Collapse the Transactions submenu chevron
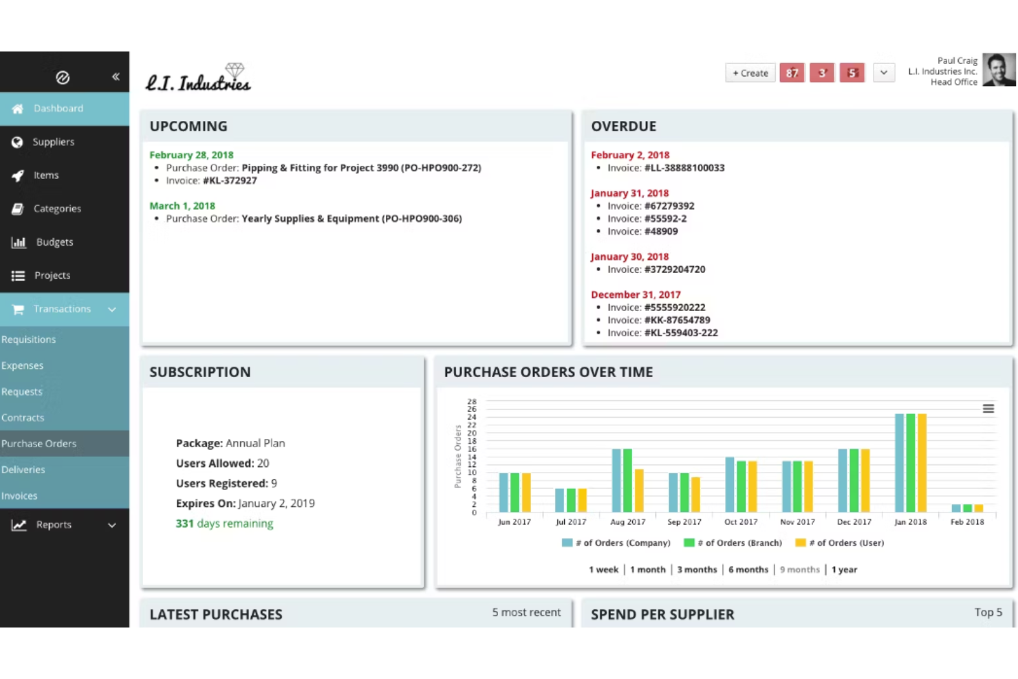 coord(111,310)
